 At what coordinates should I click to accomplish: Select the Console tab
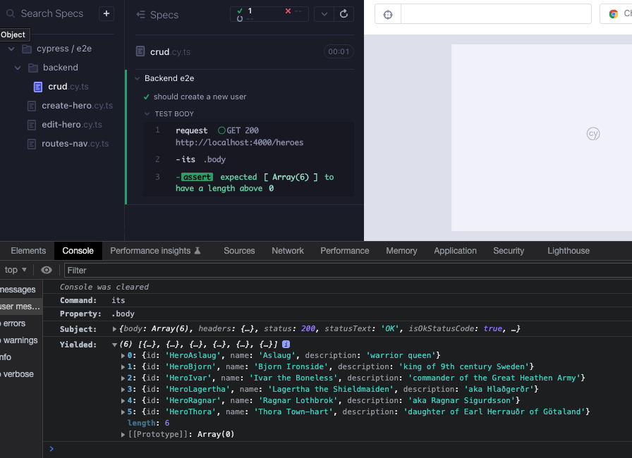tap(78, 251)
